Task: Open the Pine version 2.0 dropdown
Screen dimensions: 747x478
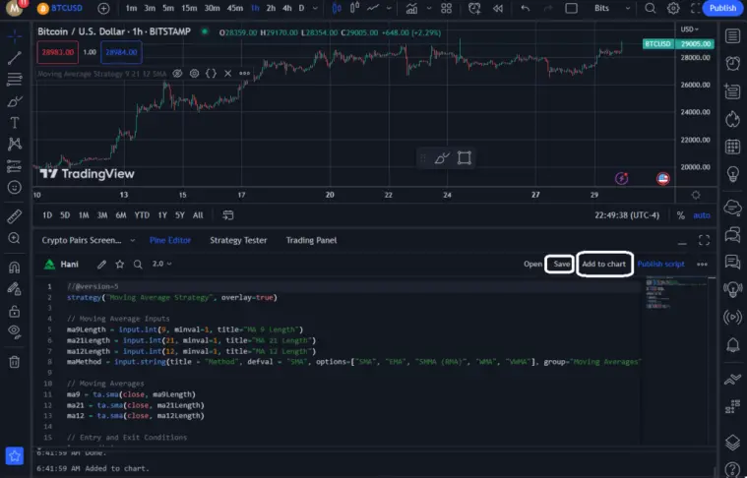Action: 161,264
